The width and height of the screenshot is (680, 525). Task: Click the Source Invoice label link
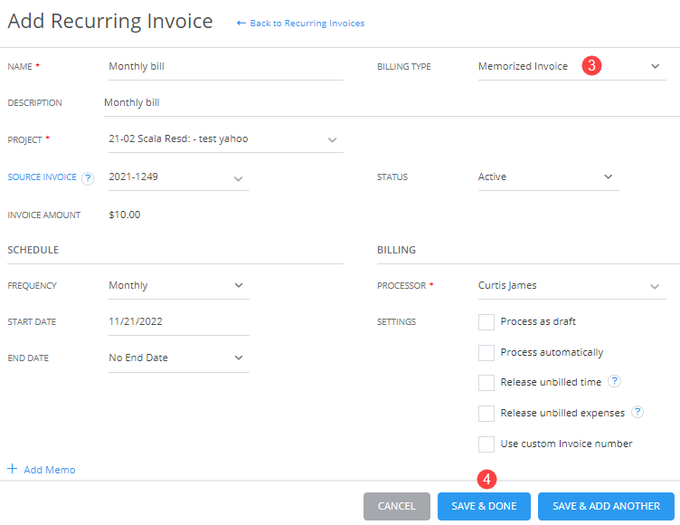click(x=42, y=177)
